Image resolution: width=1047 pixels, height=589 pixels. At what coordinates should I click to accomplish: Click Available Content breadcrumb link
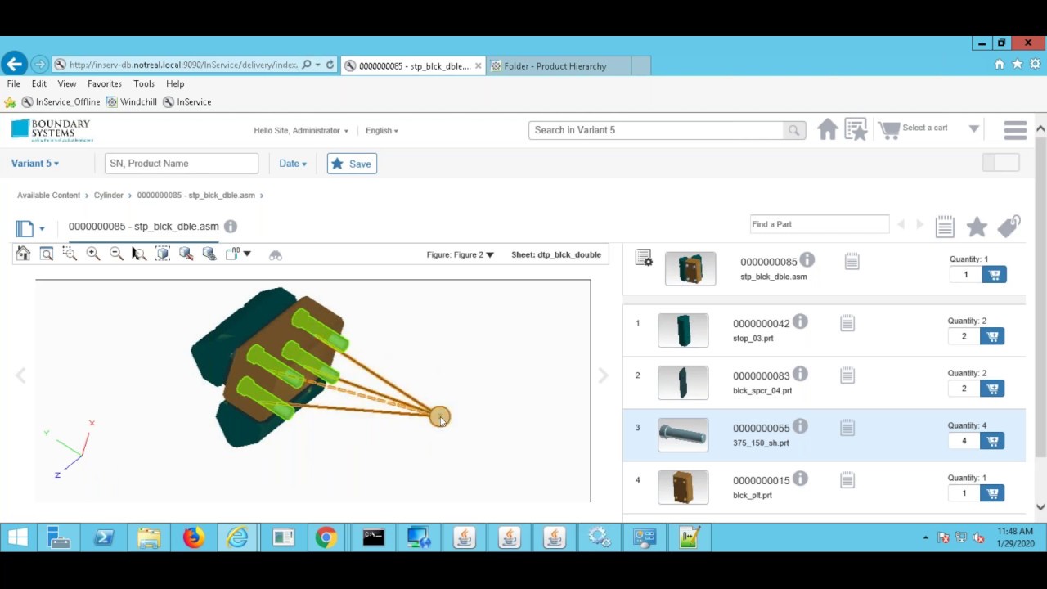pyautogui.click(x=48, y=196)
